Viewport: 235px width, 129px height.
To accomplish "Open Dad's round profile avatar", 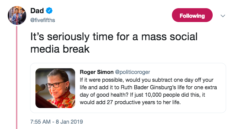I will 17,15.
